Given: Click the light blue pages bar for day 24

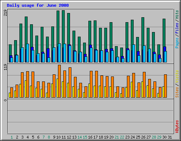Looking at the screenshot, I should point(134,53).
